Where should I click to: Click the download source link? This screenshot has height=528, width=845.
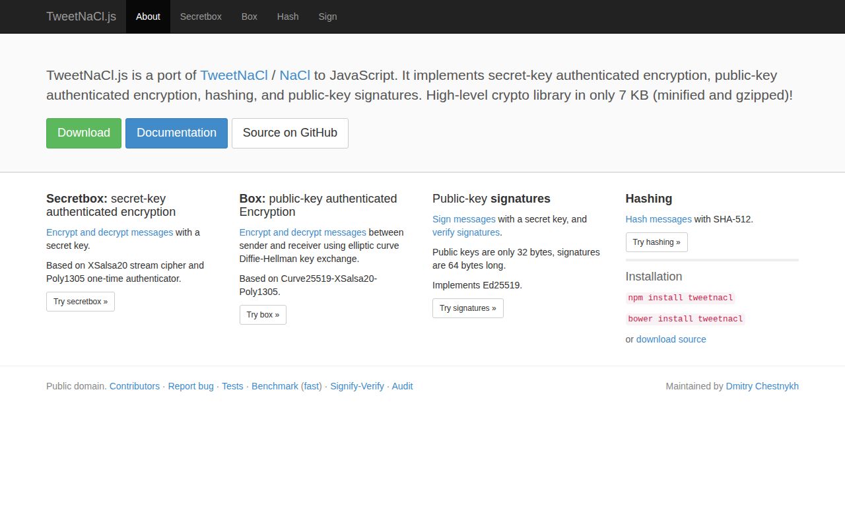point(671,339)
